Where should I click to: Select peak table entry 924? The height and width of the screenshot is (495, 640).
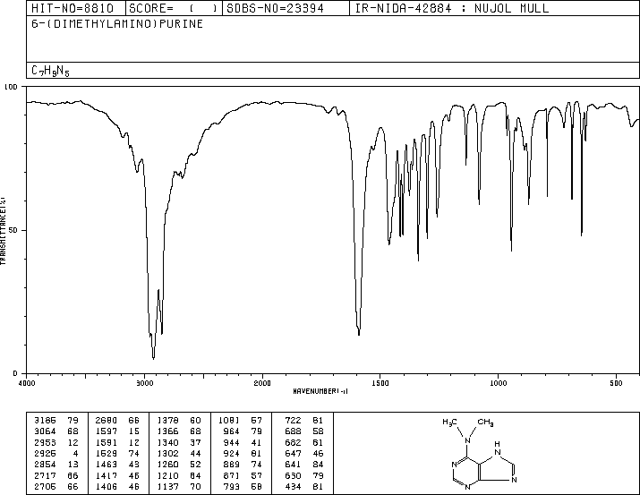[x=243, y=453]
